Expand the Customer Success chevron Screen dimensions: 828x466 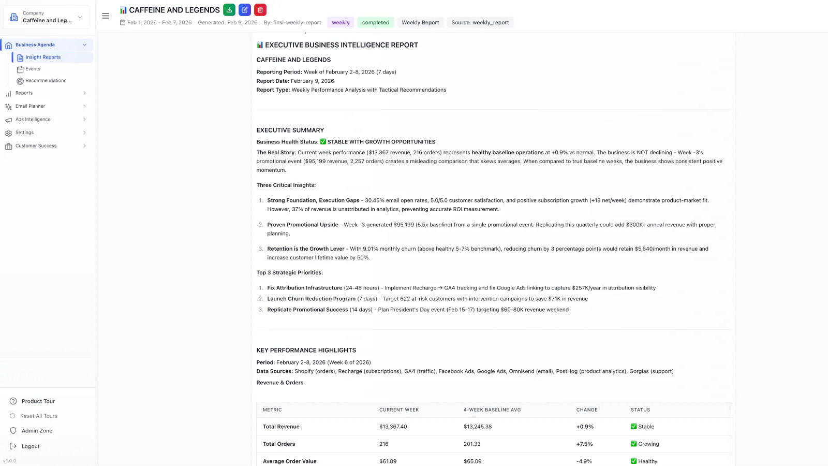(x=84, y=146)
